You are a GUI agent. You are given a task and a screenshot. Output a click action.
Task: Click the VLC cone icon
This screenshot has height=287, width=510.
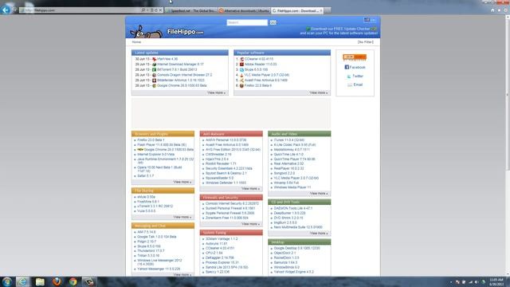241,75
